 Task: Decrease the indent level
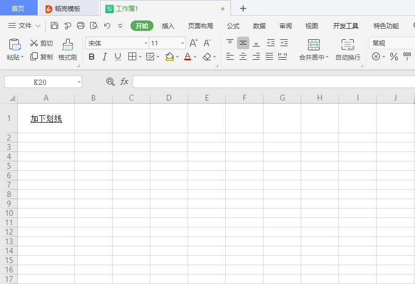pos(271,42)
